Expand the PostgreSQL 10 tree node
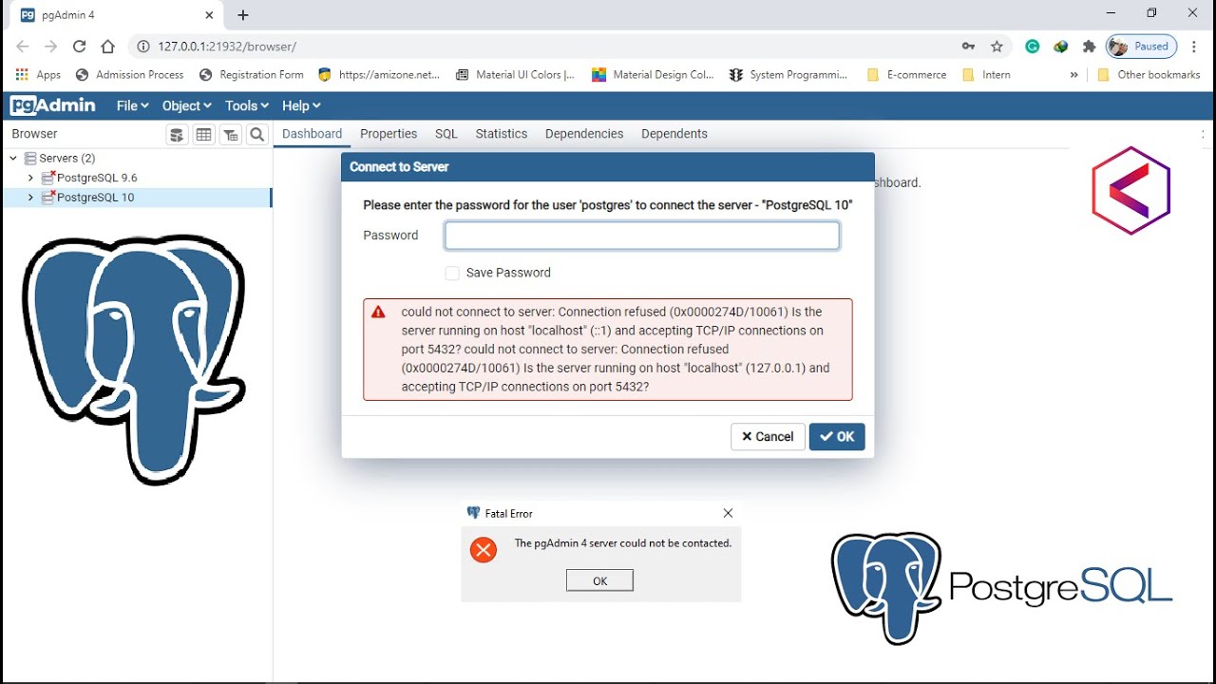This screenshot has width=1216, height=684. pos(30,198)
